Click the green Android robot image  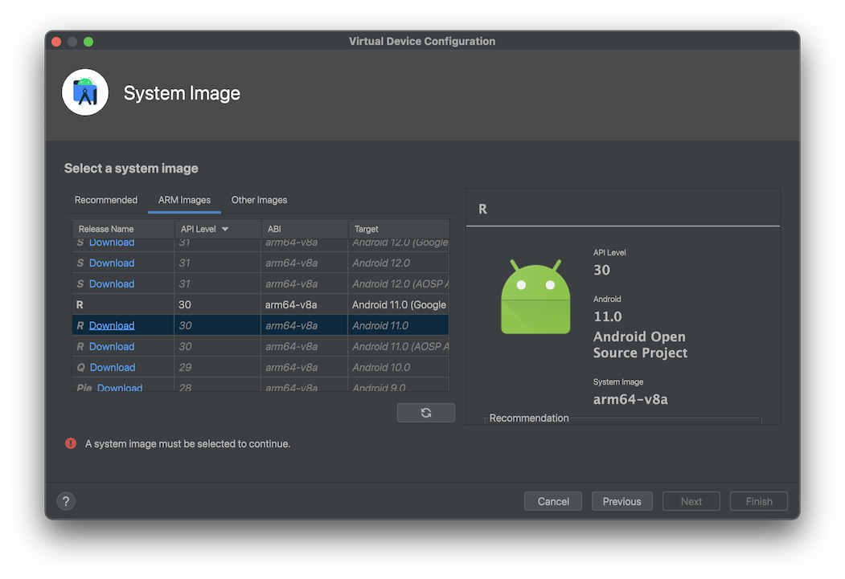coord(535,296)
